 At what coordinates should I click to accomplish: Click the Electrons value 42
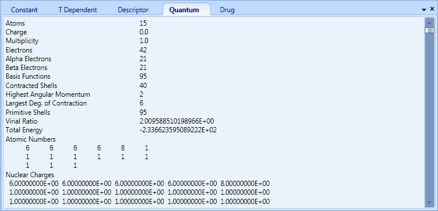pos(143,50)
